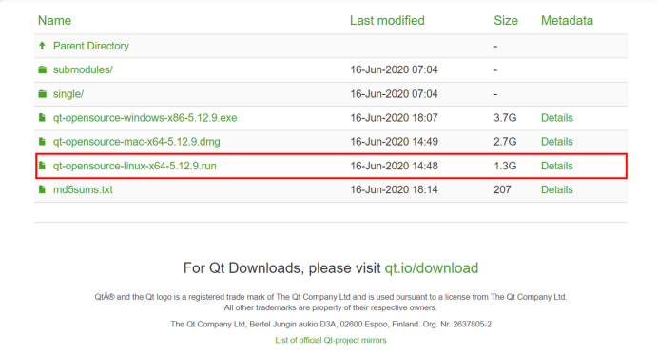Click the Qt registered trade mark notice
Viewport: 658px width, 356px height.
point(331,297)
